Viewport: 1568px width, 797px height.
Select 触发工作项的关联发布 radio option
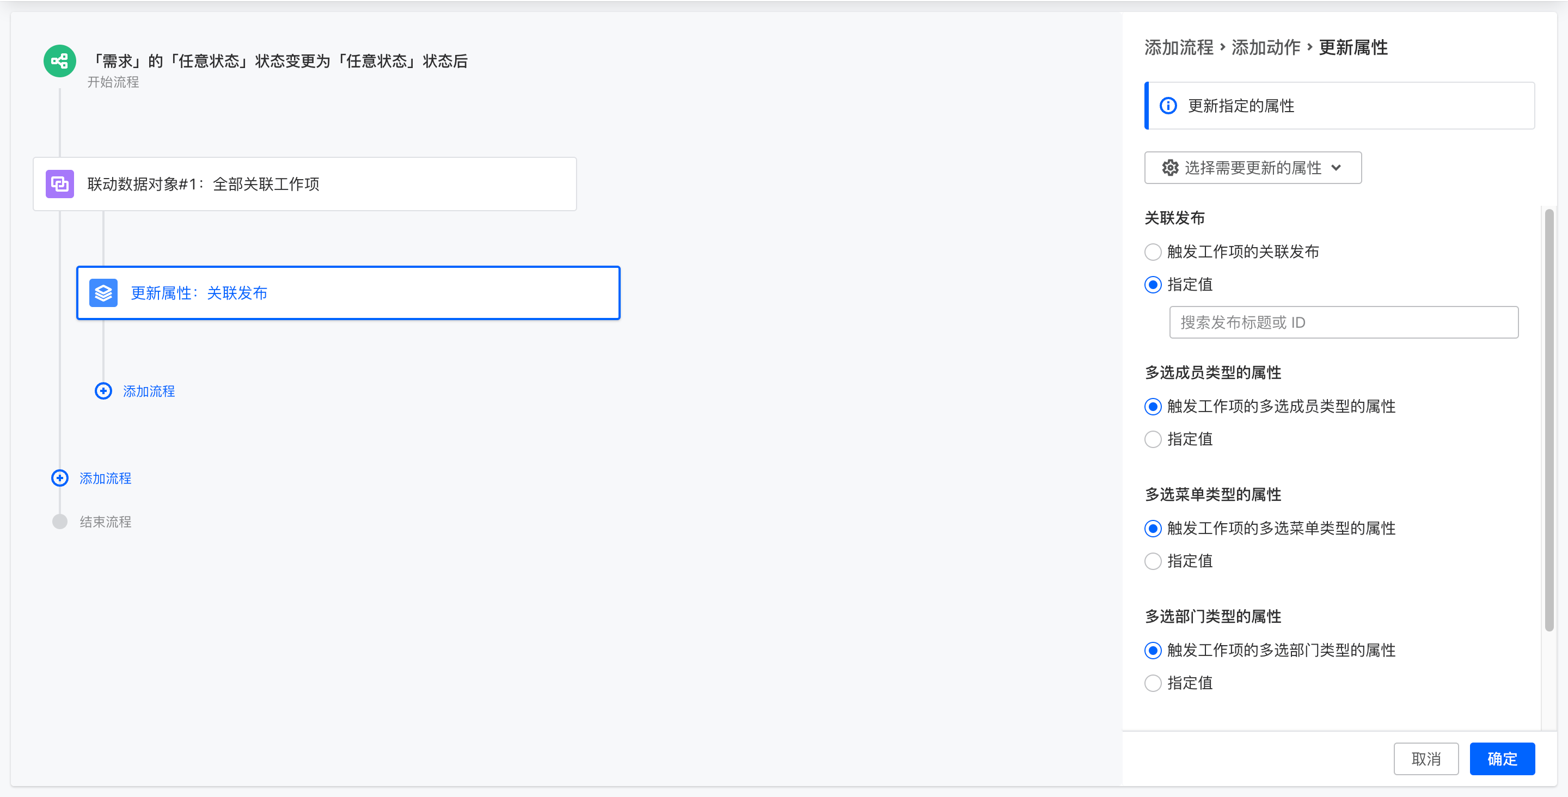tap(1153, 252)
